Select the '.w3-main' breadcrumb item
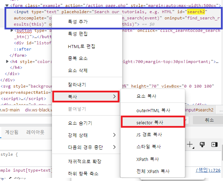Viewport: 223px width, 181px height. 10,110
